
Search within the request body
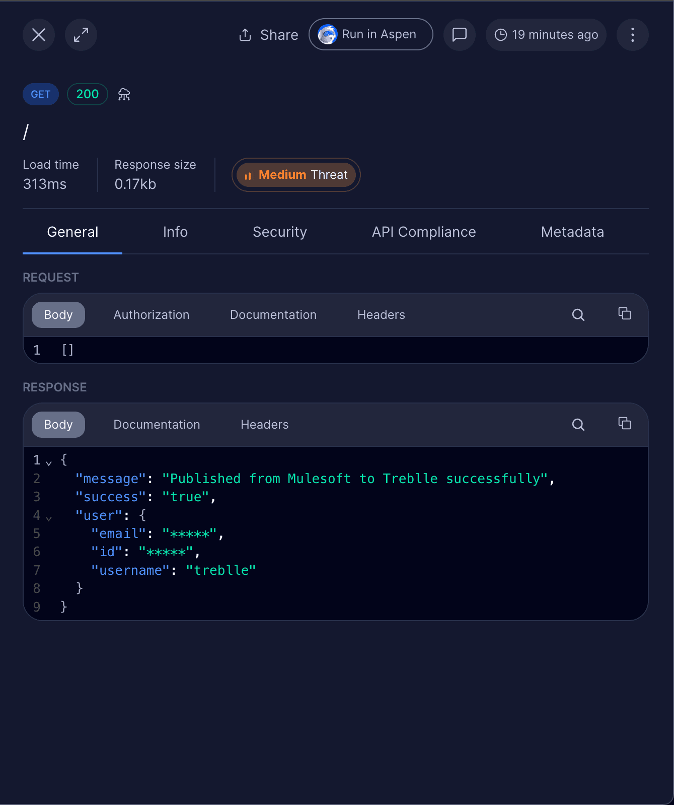578,315
